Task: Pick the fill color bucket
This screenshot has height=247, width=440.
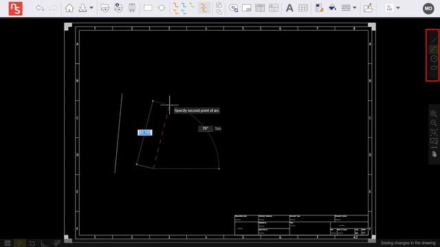Action: (333, 8)
